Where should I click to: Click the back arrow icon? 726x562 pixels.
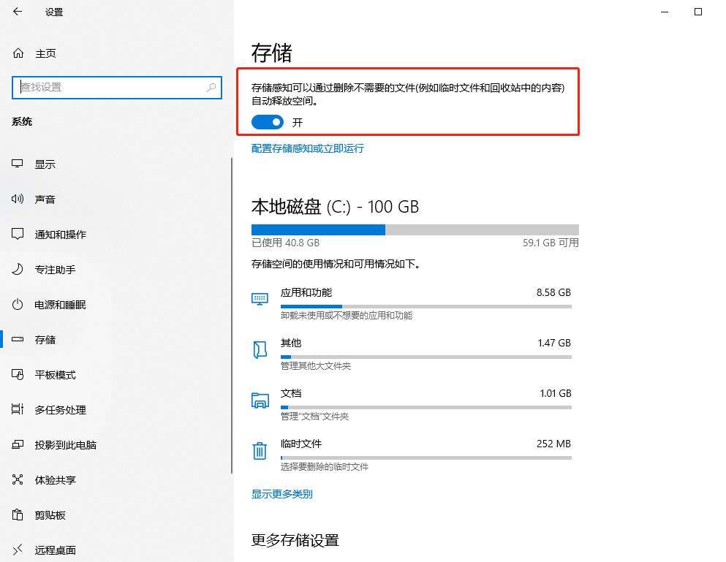(18, 12)
